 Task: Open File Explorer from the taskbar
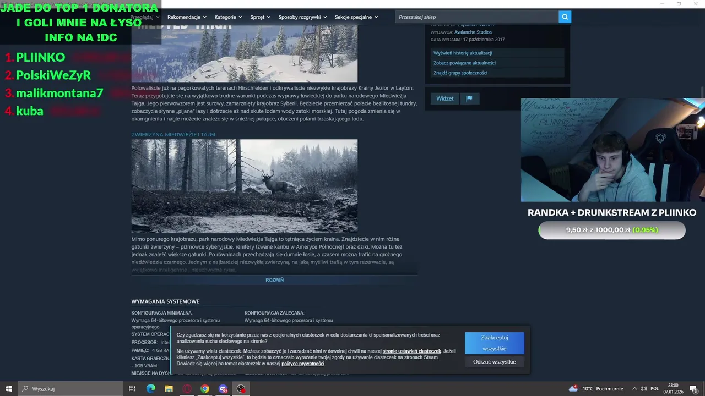[x=169, y=389]
